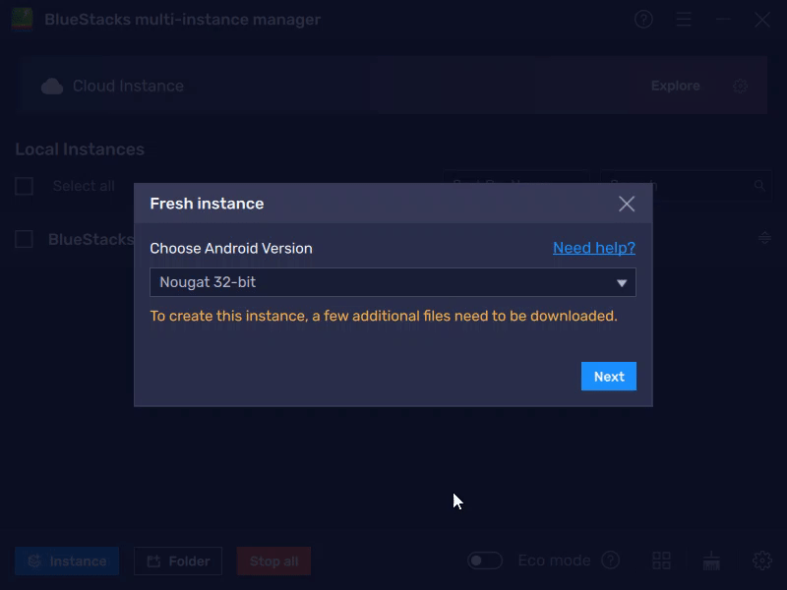Screen dimensions: 787x590
Task: Click the Choose Android Version label
Action: [231, 249]
